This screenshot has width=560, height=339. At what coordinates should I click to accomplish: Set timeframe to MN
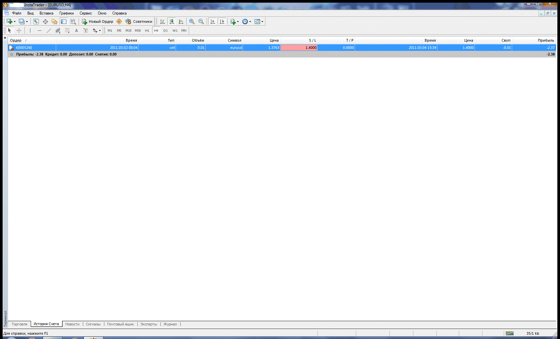tap(184, 30)
